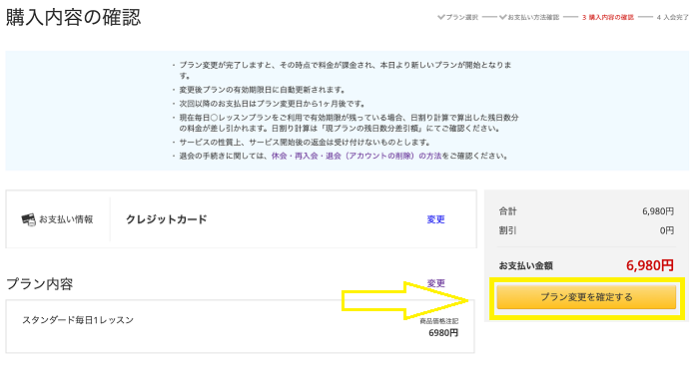Viewport: 699px width, 366px height.
Task: Click 購入内容の確認 page heading
Action: 74,18
